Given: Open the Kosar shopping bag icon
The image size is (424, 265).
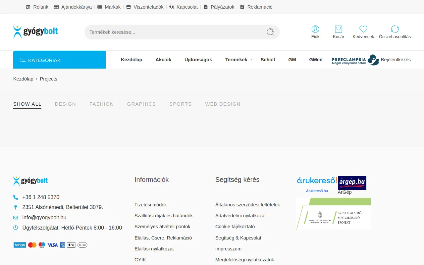Looking at the screenshot, I should coord(339,29).
